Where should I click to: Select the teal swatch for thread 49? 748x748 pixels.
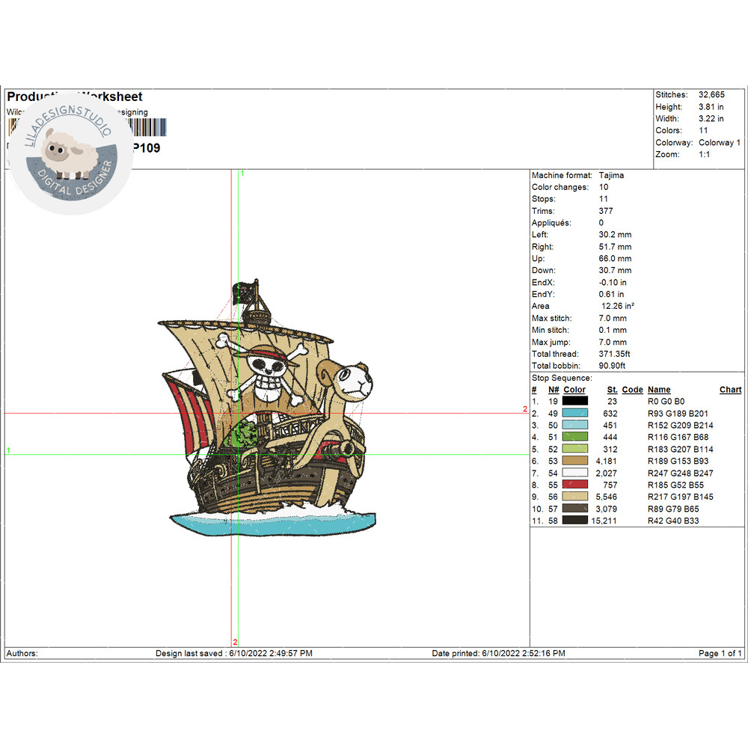(575, 414)
